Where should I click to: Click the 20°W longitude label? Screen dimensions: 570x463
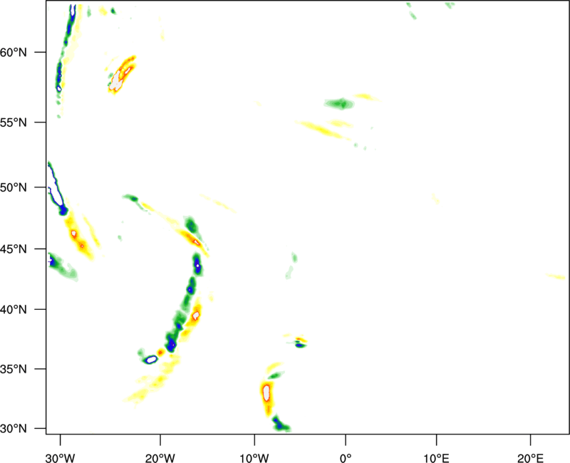[160, 458]
